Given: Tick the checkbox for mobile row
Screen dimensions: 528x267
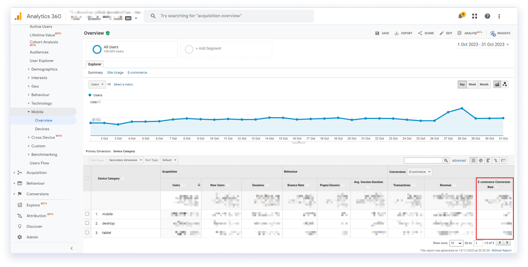Looking at the screenshot, I should click(87, 214).
